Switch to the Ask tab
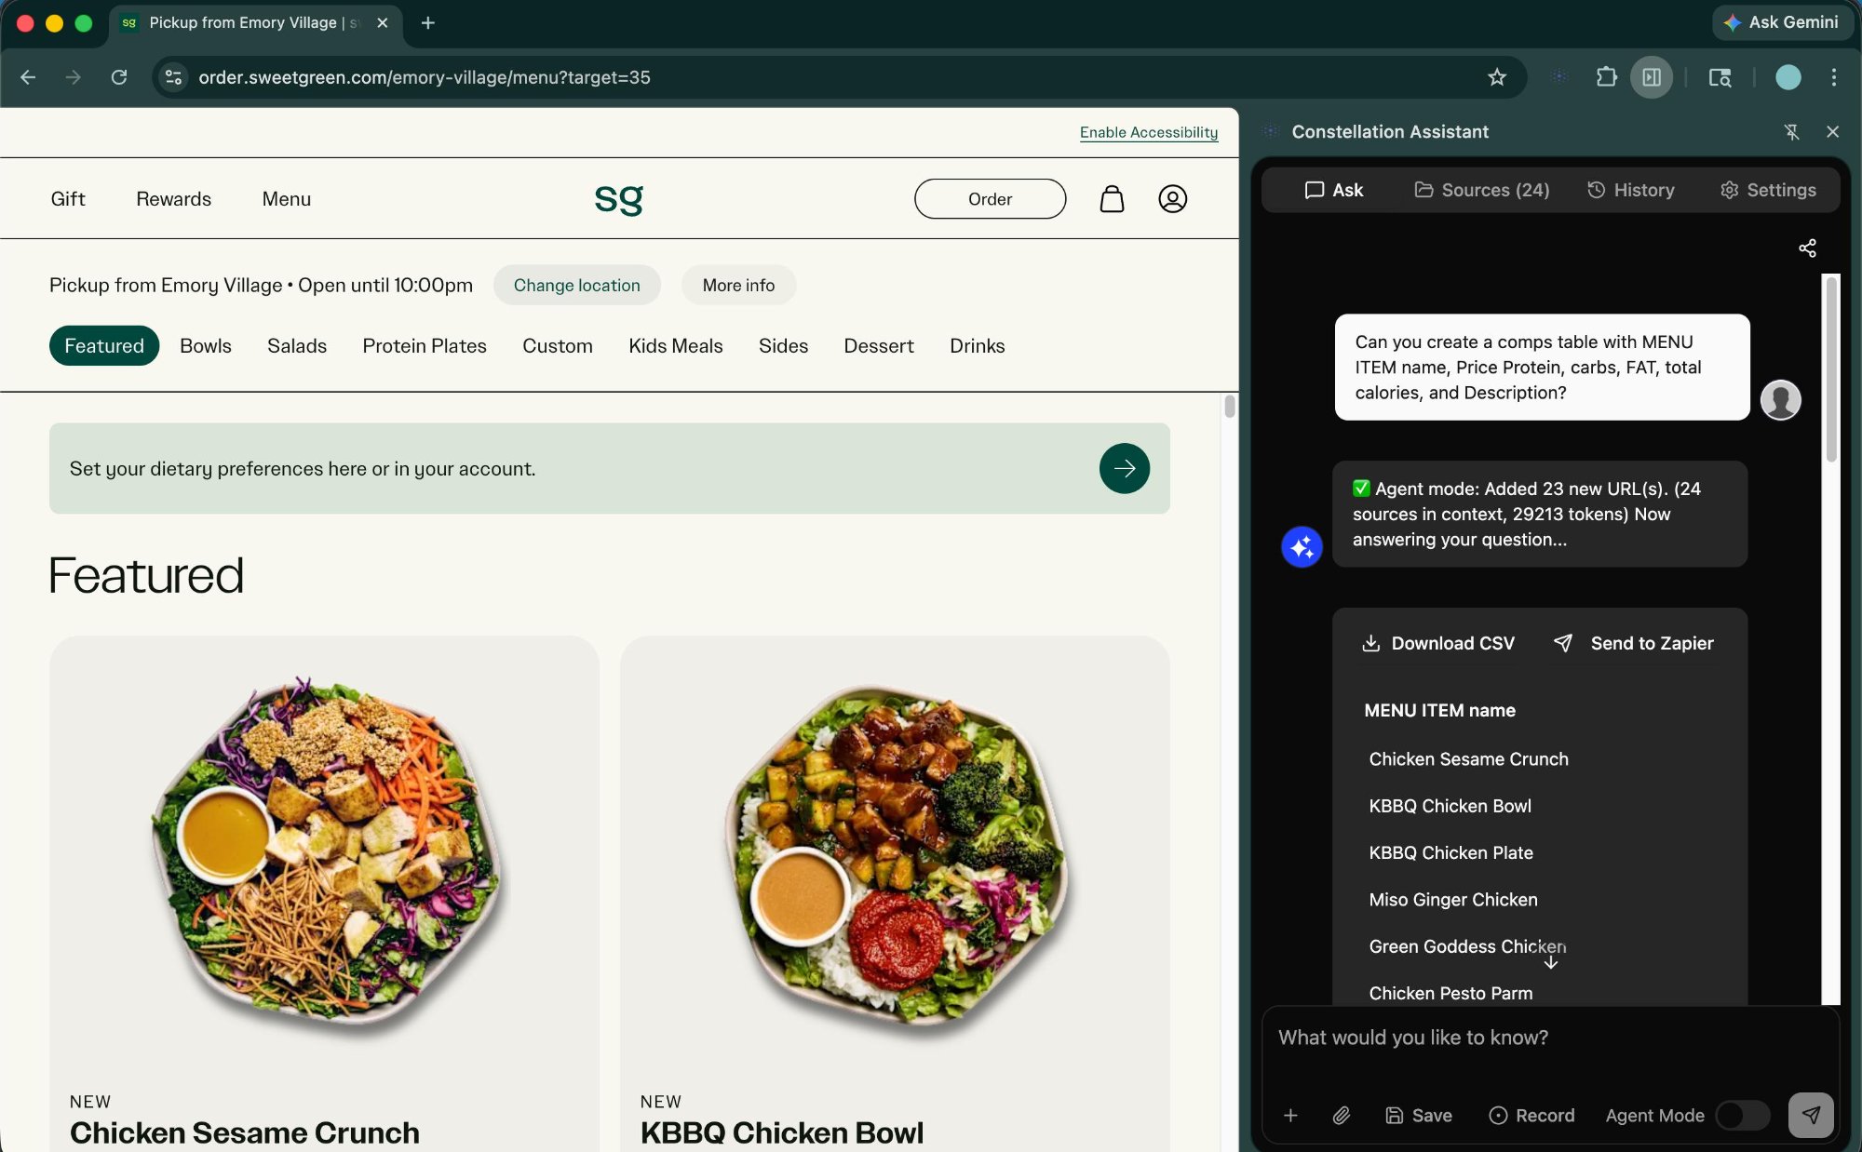This screenshot has width=1862, height=1152. 1333,190
